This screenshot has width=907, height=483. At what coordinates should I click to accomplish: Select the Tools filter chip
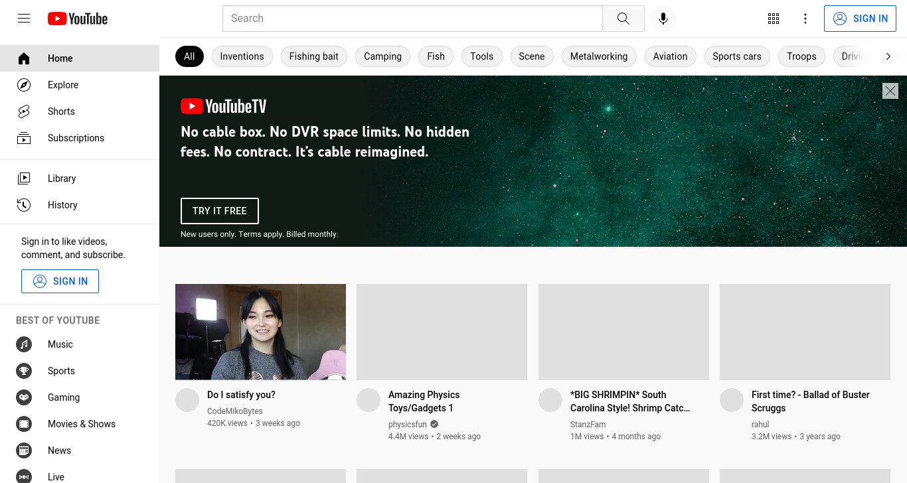coord(482,56)
